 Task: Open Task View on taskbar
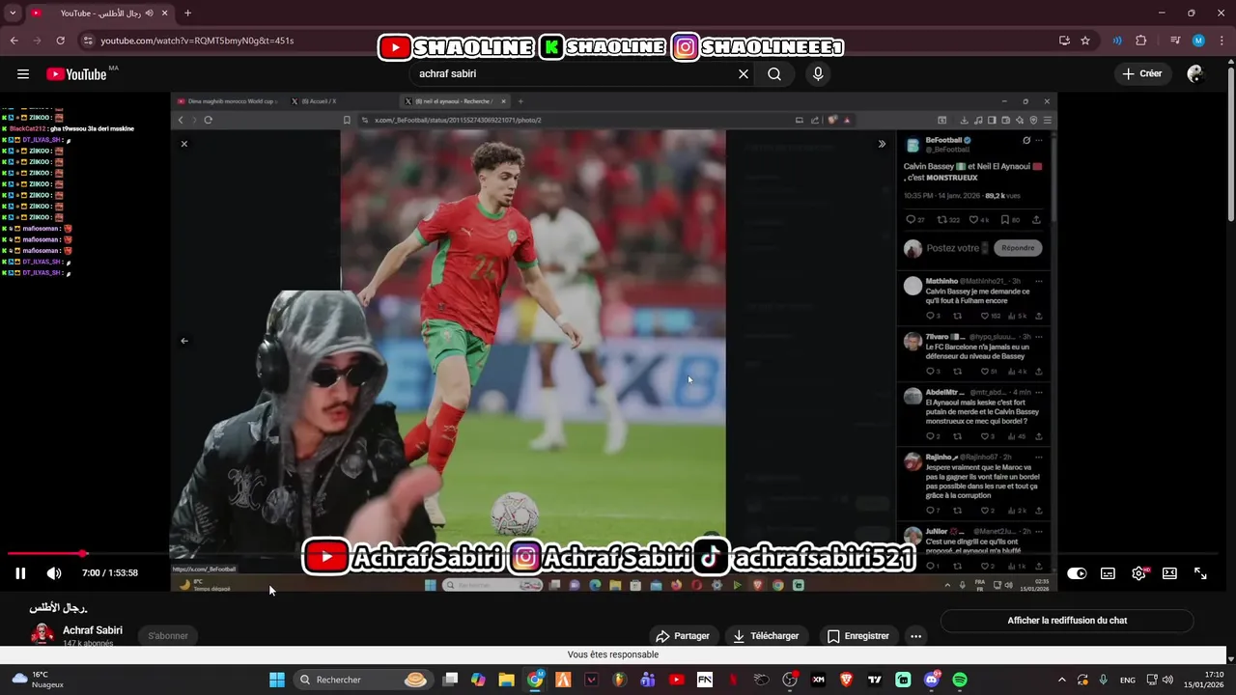click(450, 680)
